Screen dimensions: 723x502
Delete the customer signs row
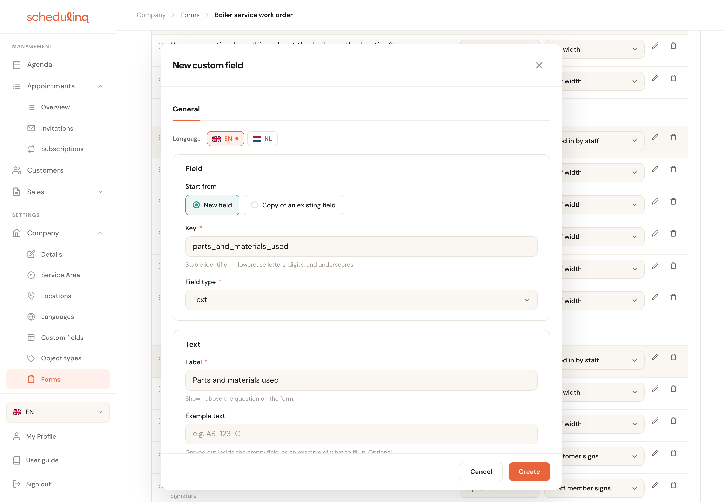[673, 453]
